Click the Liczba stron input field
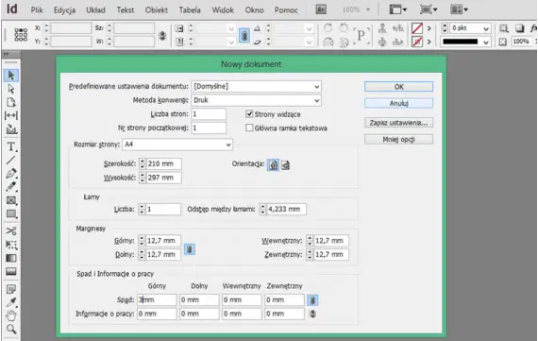The height and width of the screenshot is (341, 538). click(x=209, y=113)
